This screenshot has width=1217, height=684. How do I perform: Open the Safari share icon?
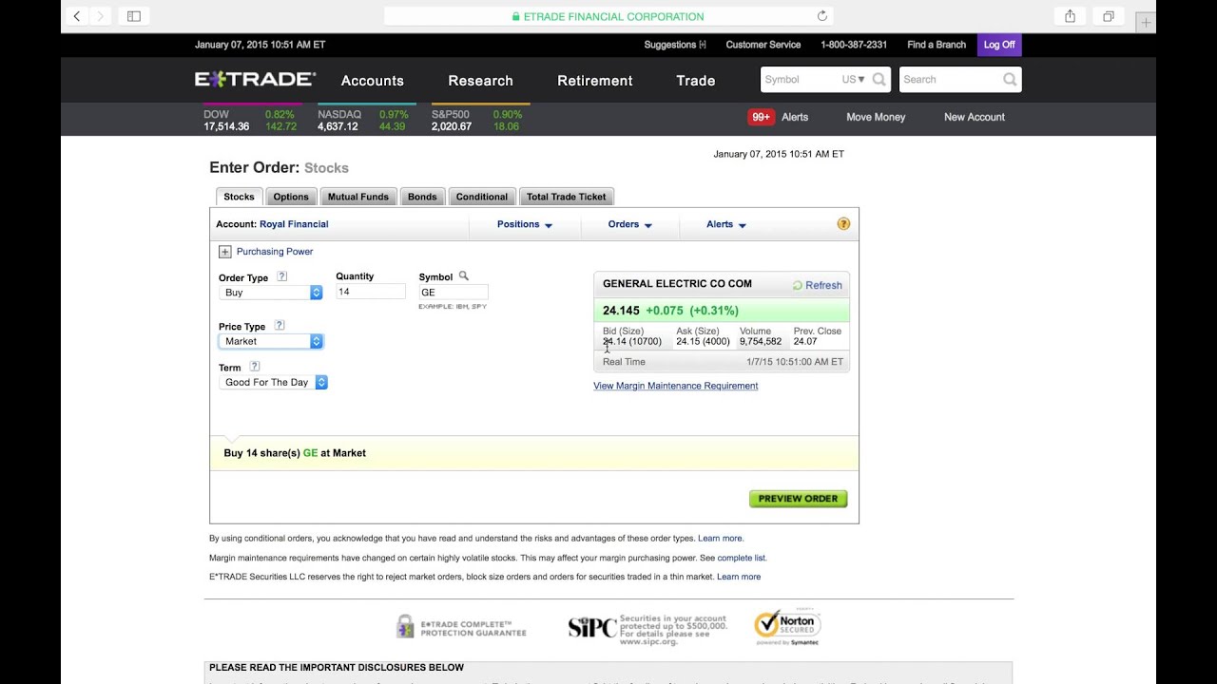pos(1070,16)
